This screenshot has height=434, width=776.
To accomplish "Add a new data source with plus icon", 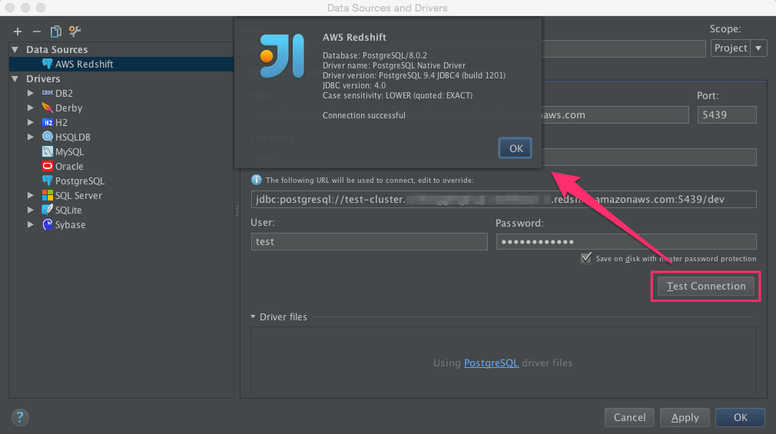I will [18, 31].
